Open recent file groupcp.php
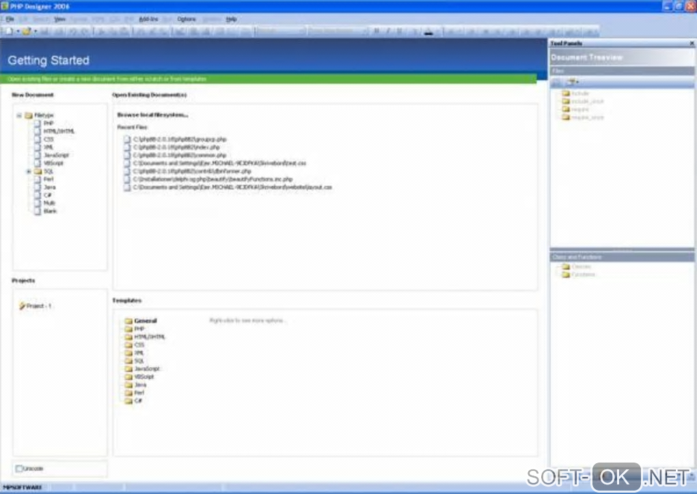 click(180, 139)
